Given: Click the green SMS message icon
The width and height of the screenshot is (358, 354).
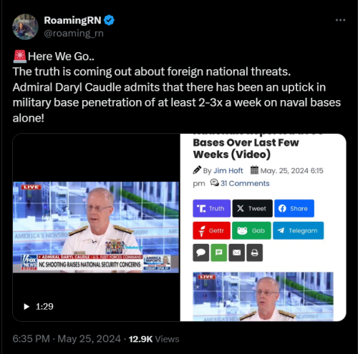Looking at the screenshot, I should [x=219, y=252].
